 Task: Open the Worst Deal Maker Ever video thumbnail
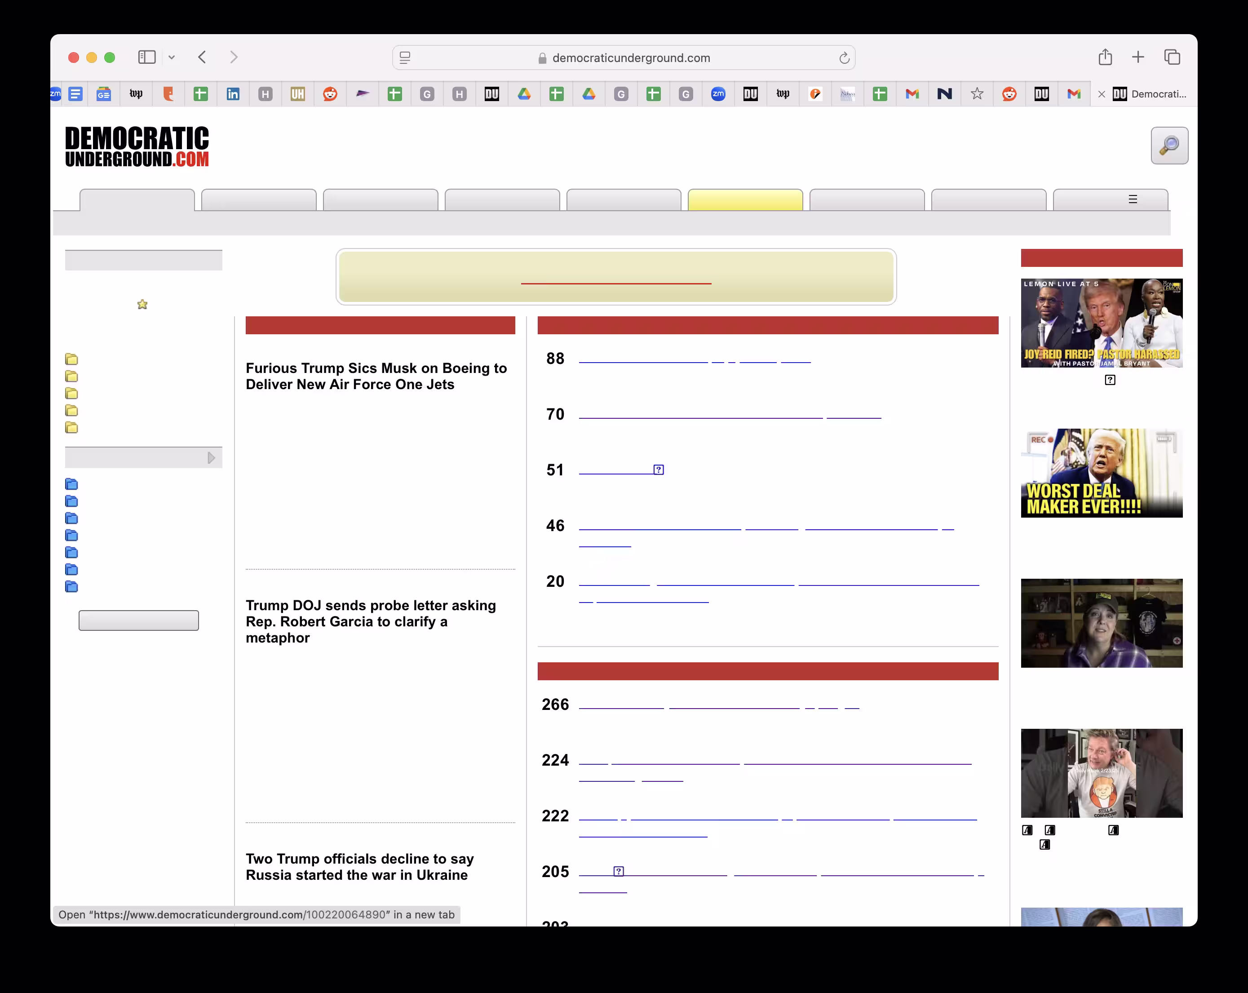click(1101, 473)
